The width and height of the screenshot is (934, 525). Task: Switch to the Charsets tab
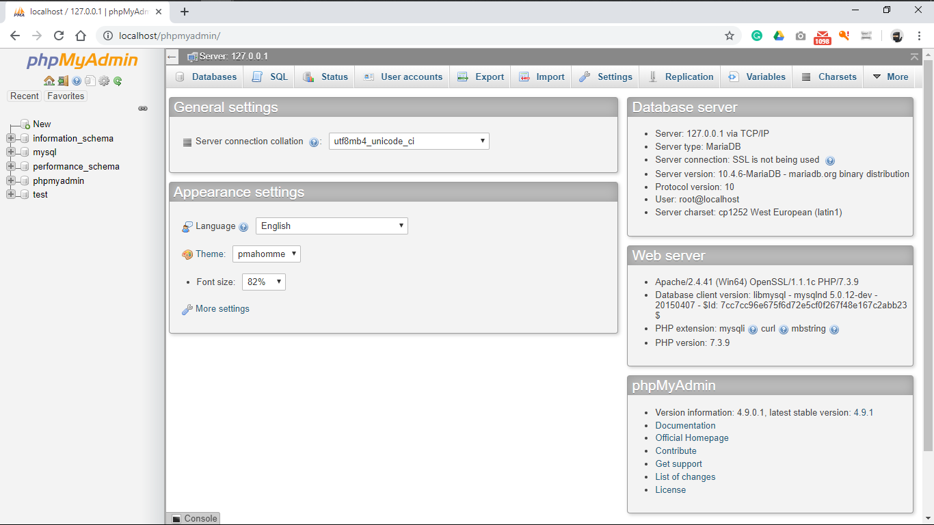[828, 77]
